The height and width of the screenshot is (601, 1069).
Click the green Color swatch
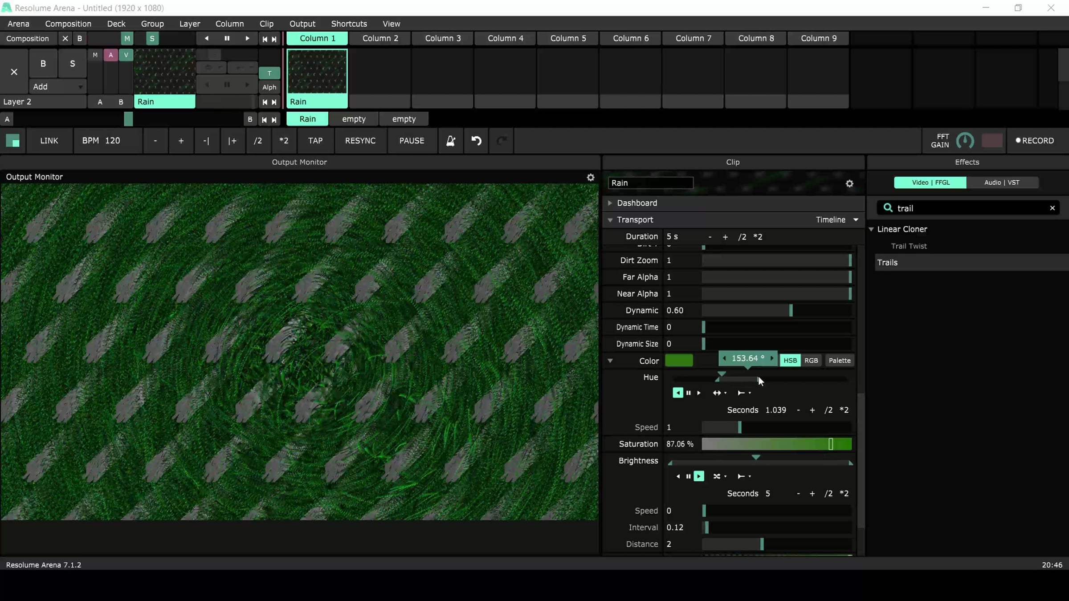click(x=679, y=361)
